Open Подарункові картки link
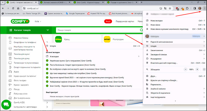Image resolution: width=207 pixels, height=111 pixels. 125,21
